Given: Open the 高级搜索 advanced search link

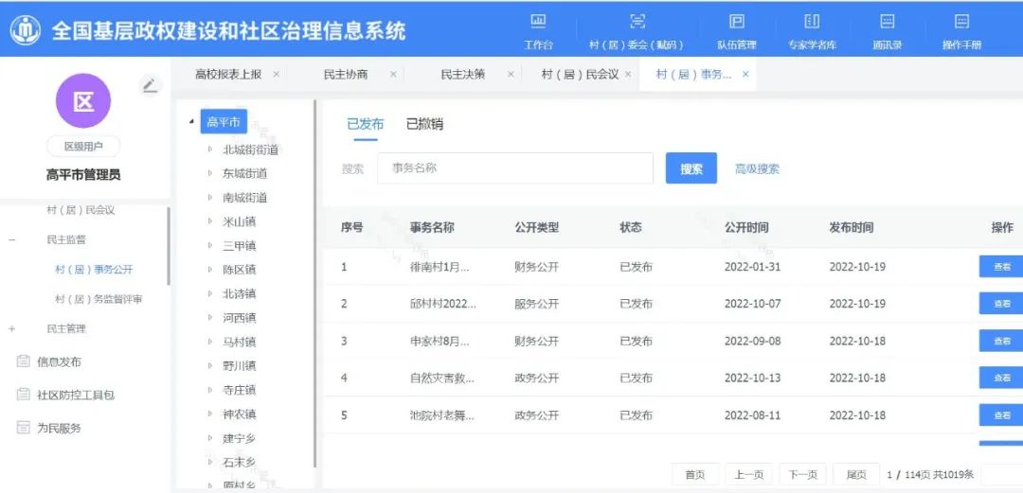Looking at the screenshot, I should tap(757, 169).
